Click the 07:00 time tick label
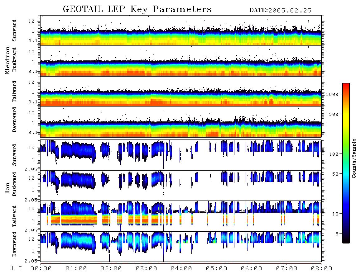The width and height of the screenshot is (356, 274). [287, 268]
